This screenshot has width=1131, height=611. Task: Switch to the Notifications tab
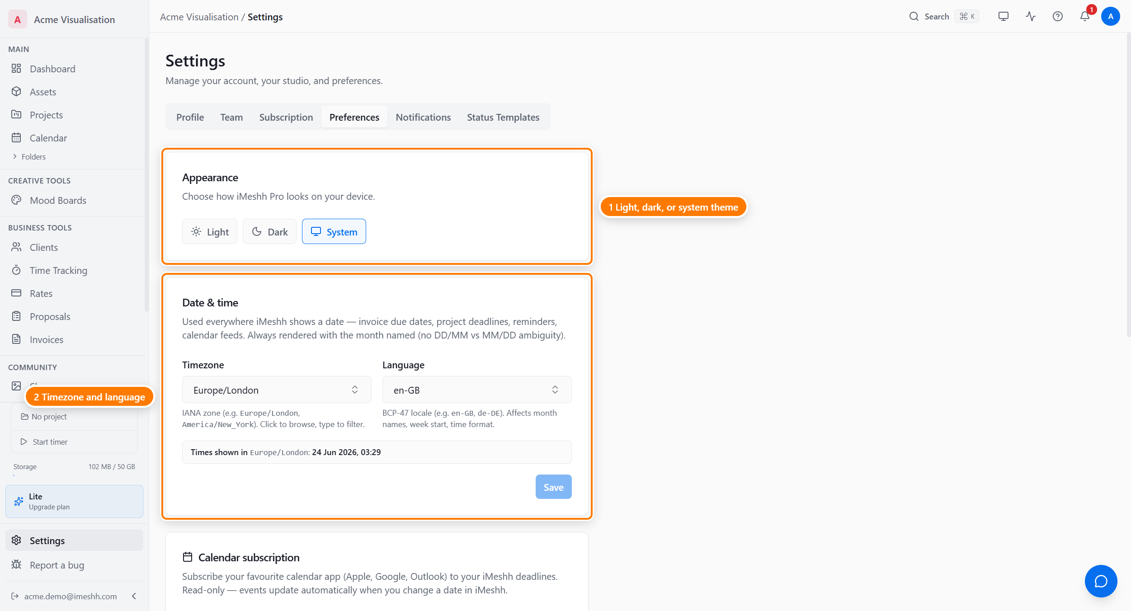coord(423,117)
